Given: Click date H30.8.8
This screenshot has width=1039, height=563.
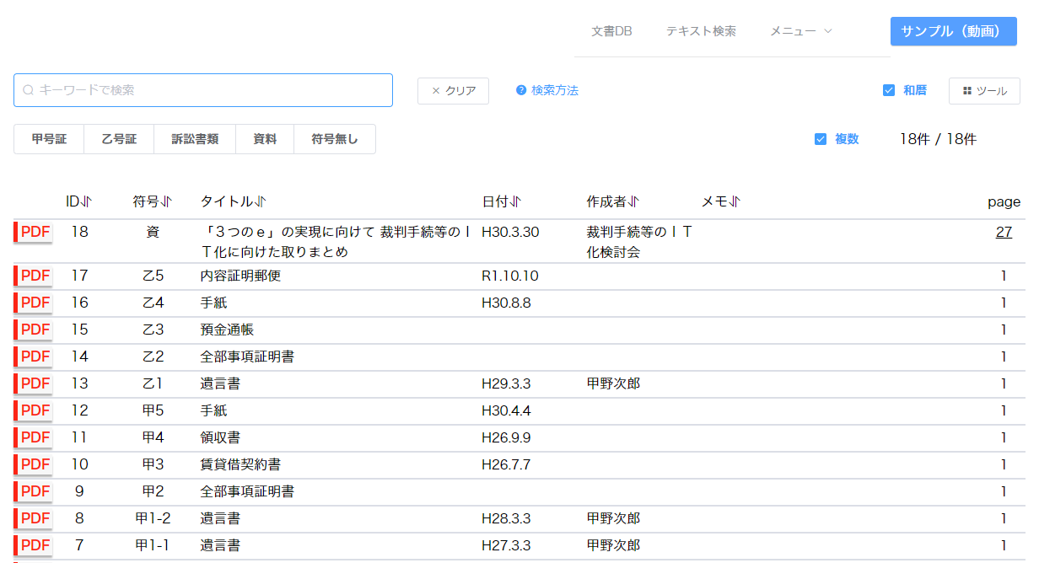Looking at the screenshot, I should click(x=506, y=303).
